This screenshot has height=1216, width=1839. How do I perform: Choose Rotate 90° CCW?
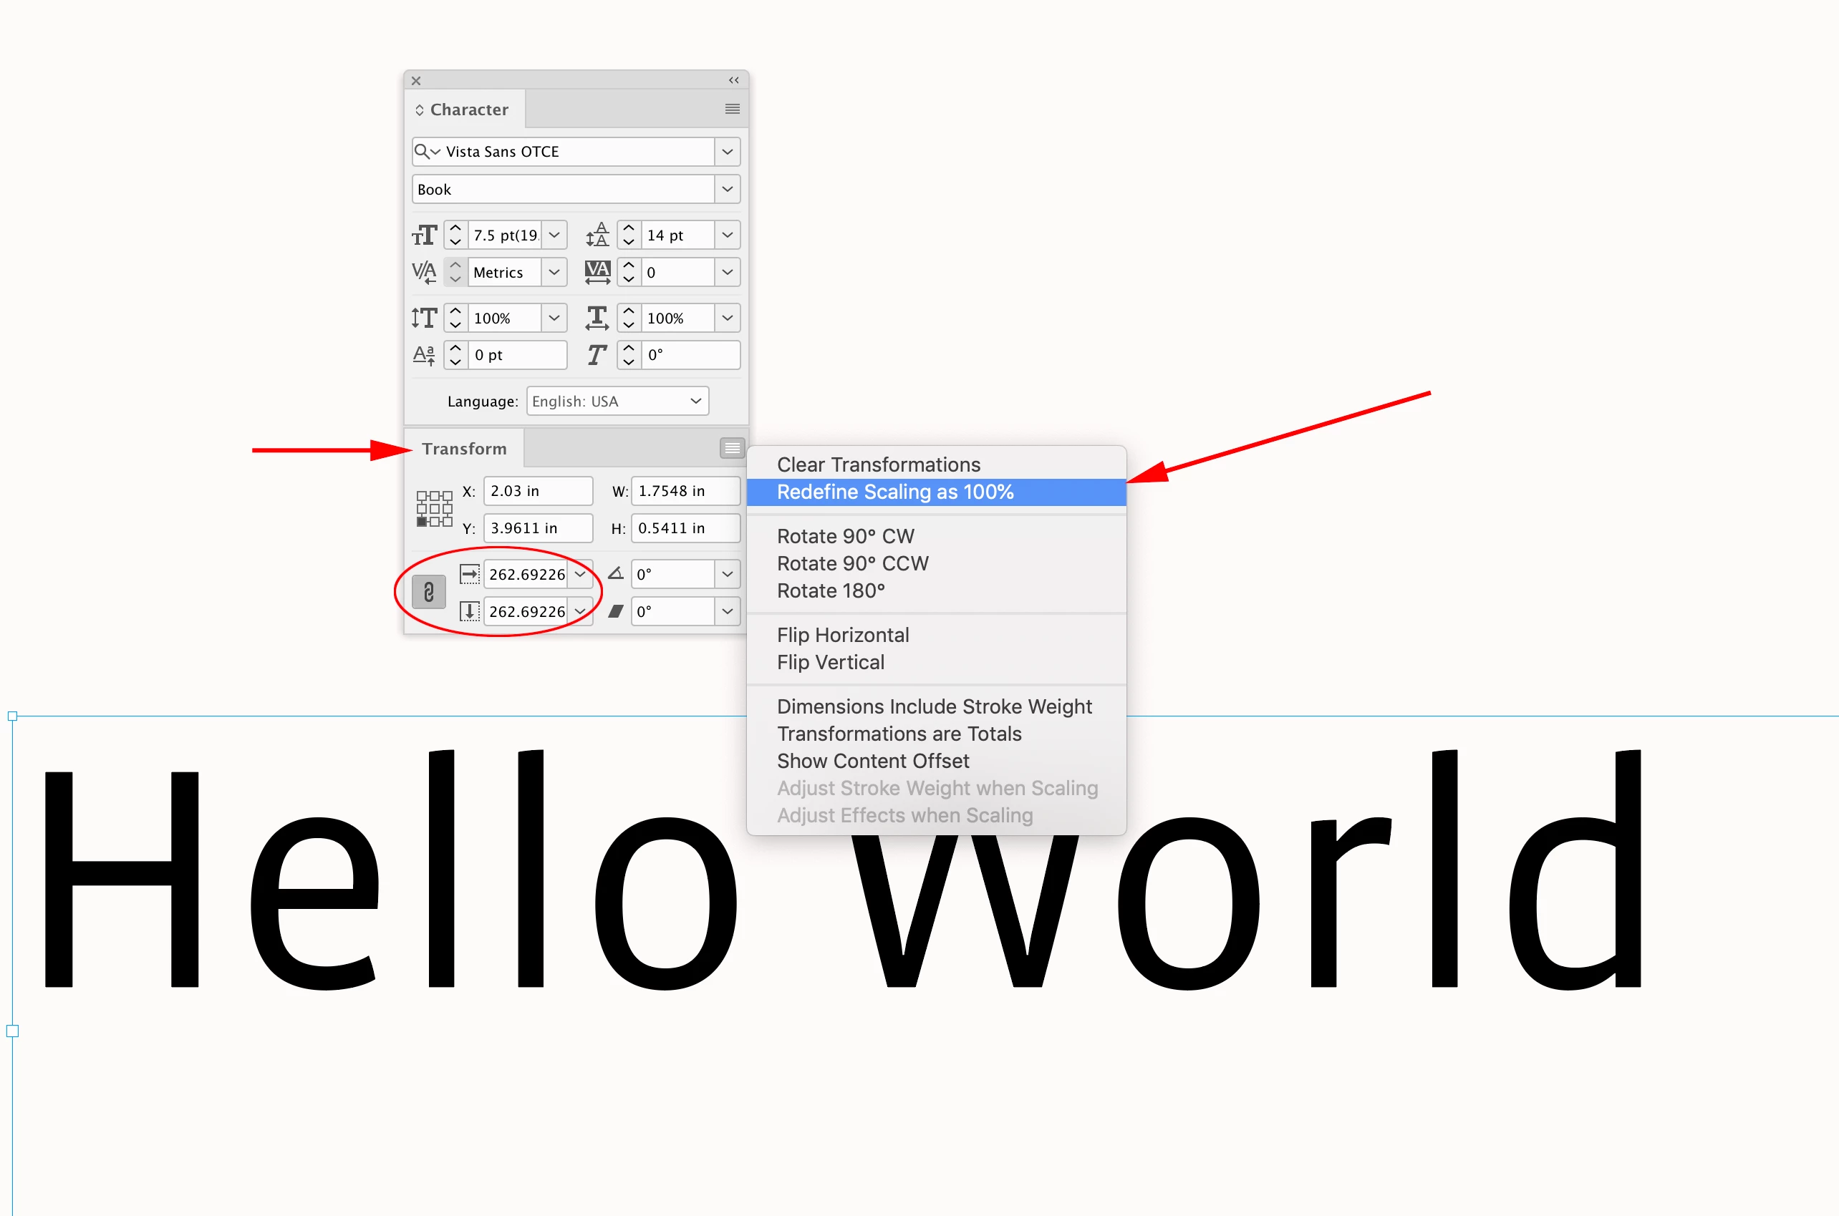[853, 563]
